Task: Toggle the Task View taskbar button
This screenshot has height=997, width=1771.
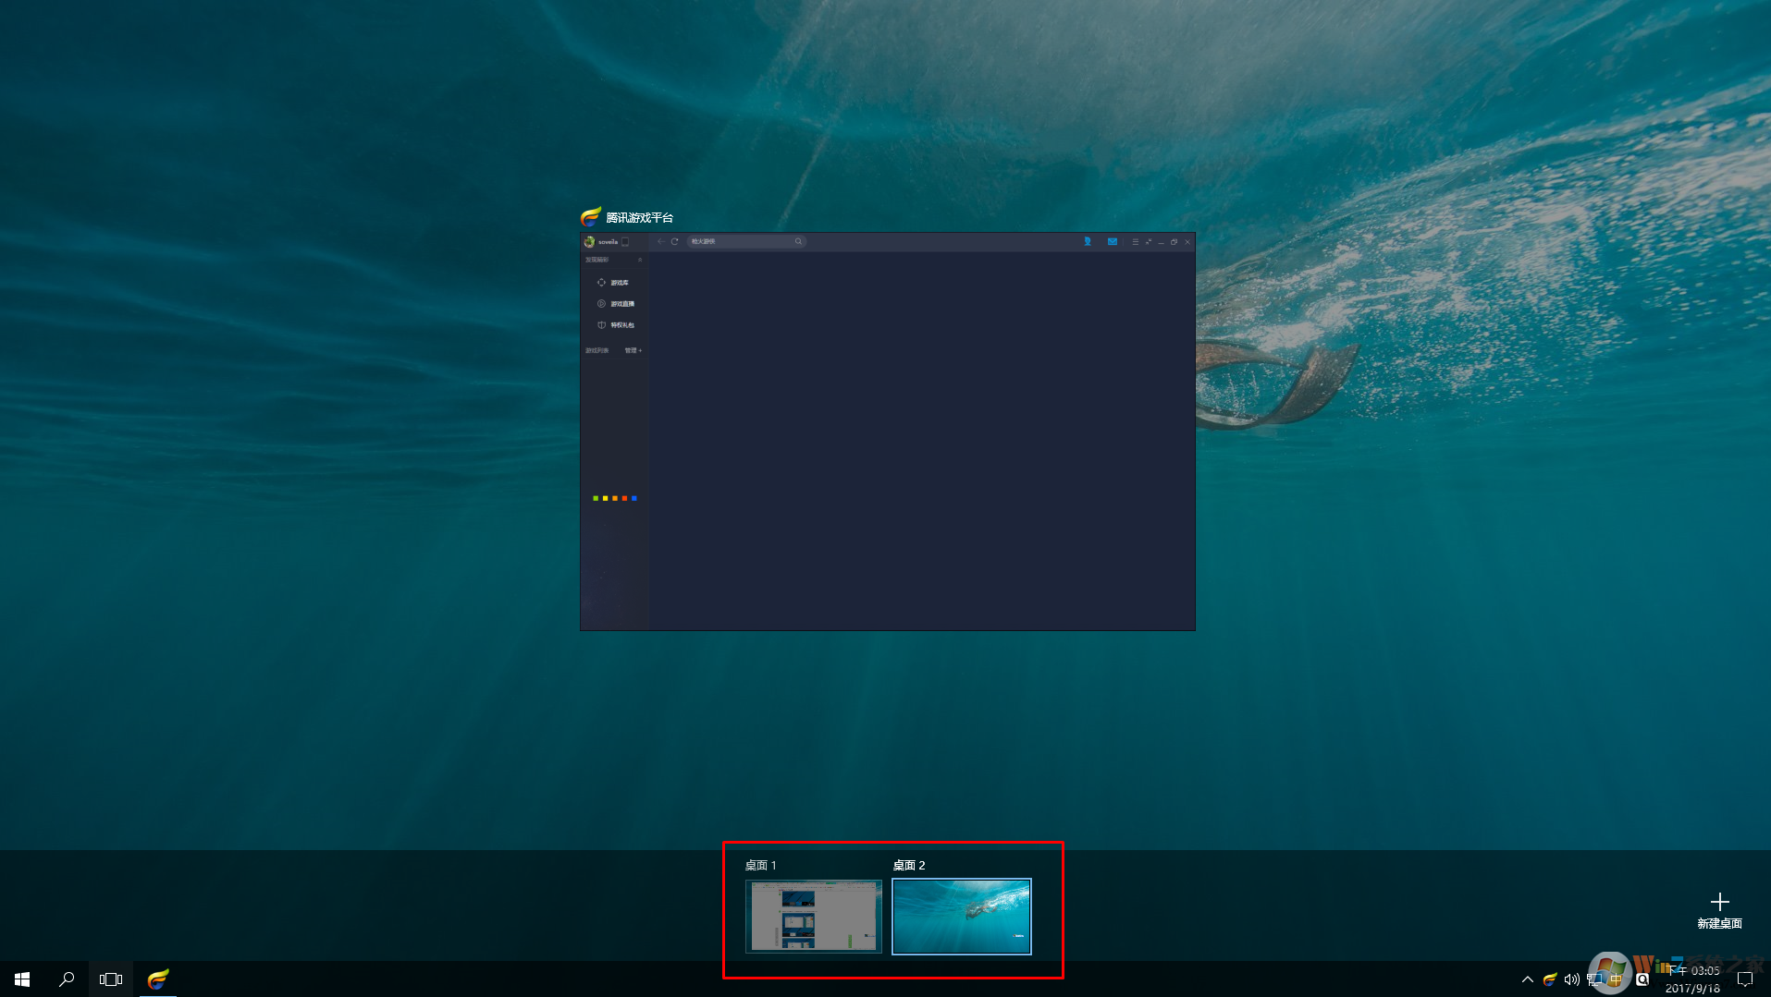Action: [111, 979]
